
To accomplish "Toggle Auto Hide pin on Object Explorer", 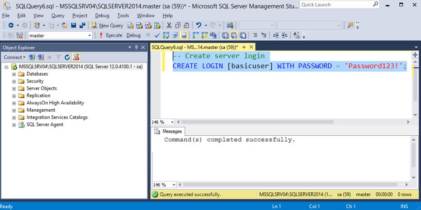I will click(137, 48).
